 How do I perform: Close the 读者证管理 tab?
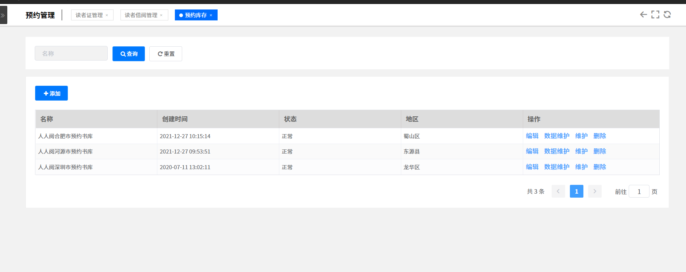pos(107,15)
